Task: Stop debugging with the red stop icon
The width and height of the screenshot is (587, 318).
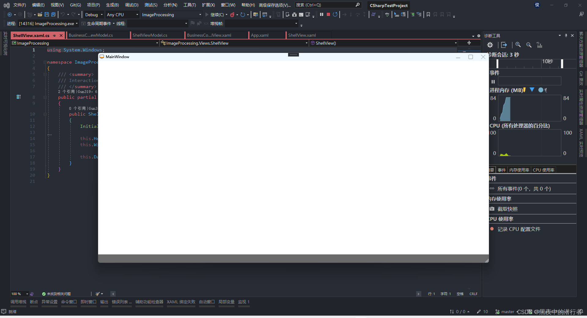Action: 328,14
